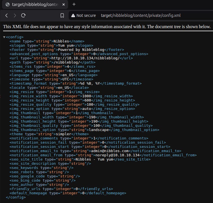Click the address bar URL text
The height and width of the screenshot is (203, 213).
[x=141, y=15]
